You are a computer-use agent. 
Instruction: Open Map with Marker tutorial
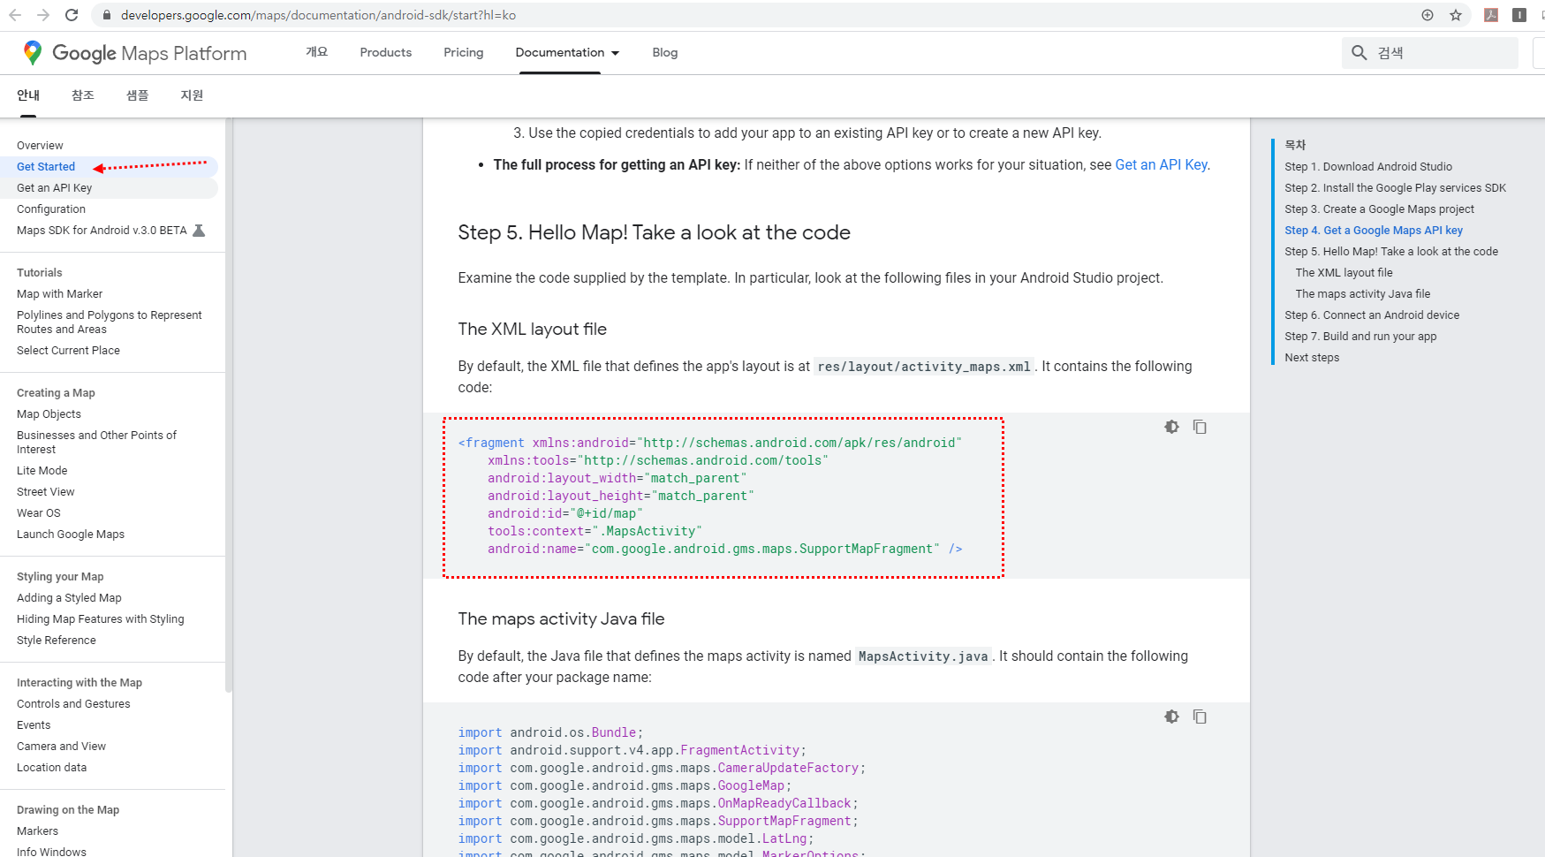pos(59,294)
